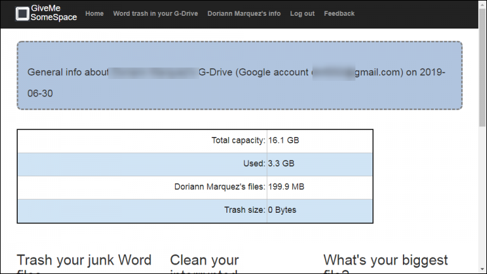The width and height of the screenshot is (487, 274).
Task: Select the Total capacity label cell
Action: click(238, 140)
